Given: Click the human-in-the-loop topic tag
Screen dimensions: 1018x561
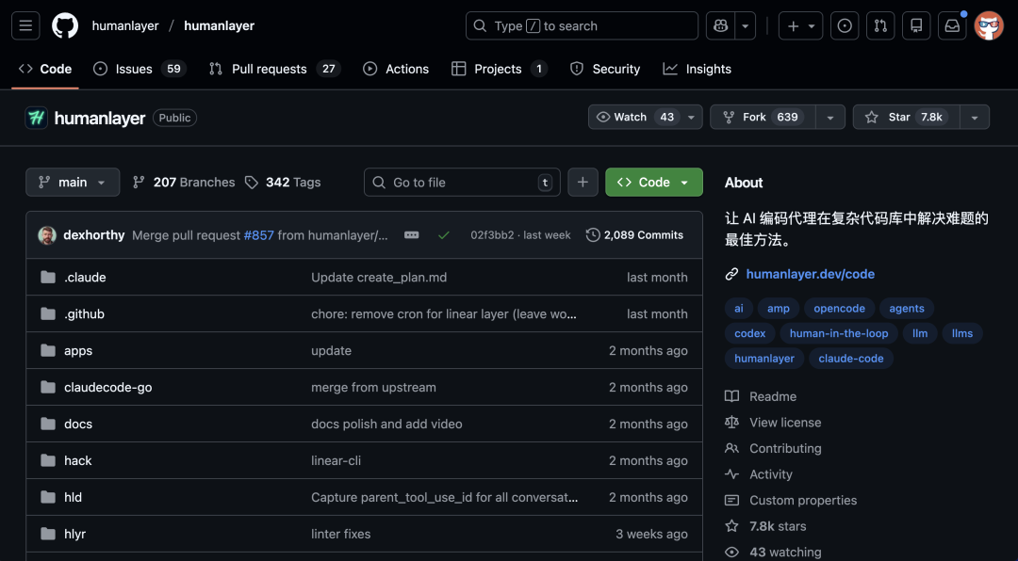Looking at the screenshot, I should tap(839, 333).
